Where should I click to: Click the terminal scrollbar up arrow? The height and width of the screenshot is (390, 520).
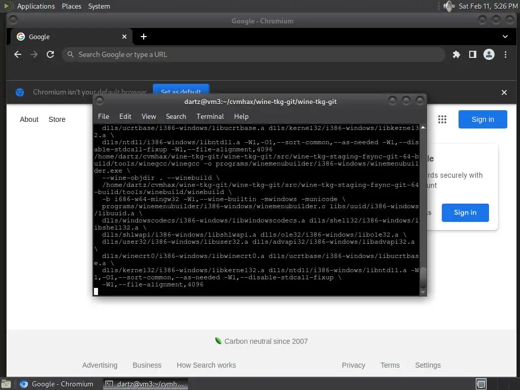[423, 127]
